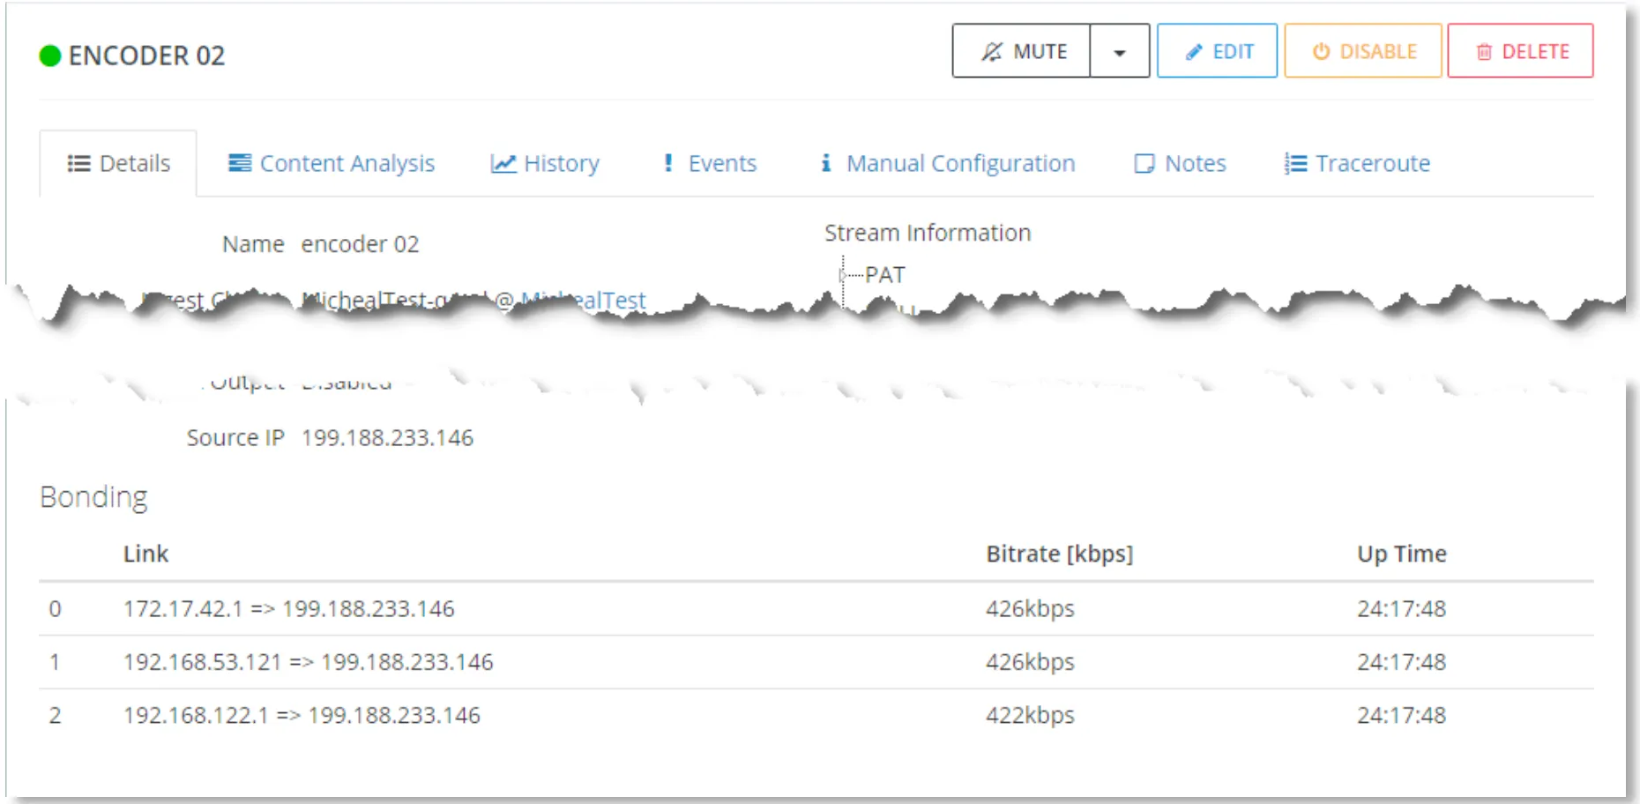Image resolution: width=1640 pixels, height=804 pixels.
Task: Click the chart icon on the History tab
Action: (x=503, y=163)
